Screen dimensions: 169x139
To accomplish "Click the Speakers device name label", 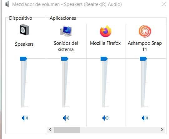I will [x=24, y=44].
